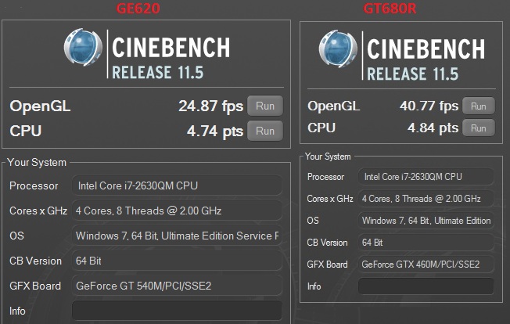Click the GeForce GT 540M GFX Board field
Image resolution: width=510 pixels, height=324 pixels.
(x=176, y=286)
